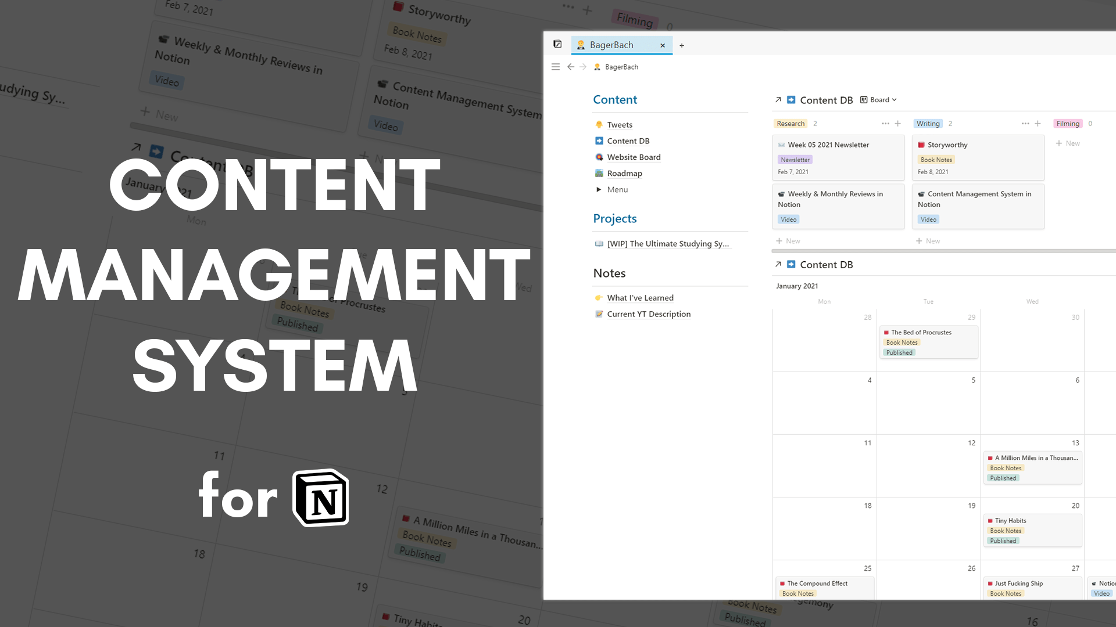Go back with the left arrow
Image resolution: width=1116 pixels, height=627 pixels.
570,67
